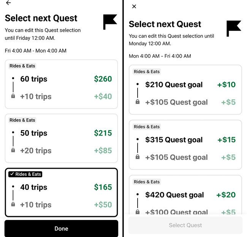Tap the +$85 bonus amount
Screen dimensions: 247x237
(x=103, y=150)
